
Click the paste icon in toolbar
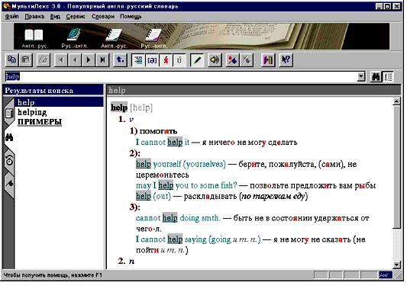click(x=26, y=60)
